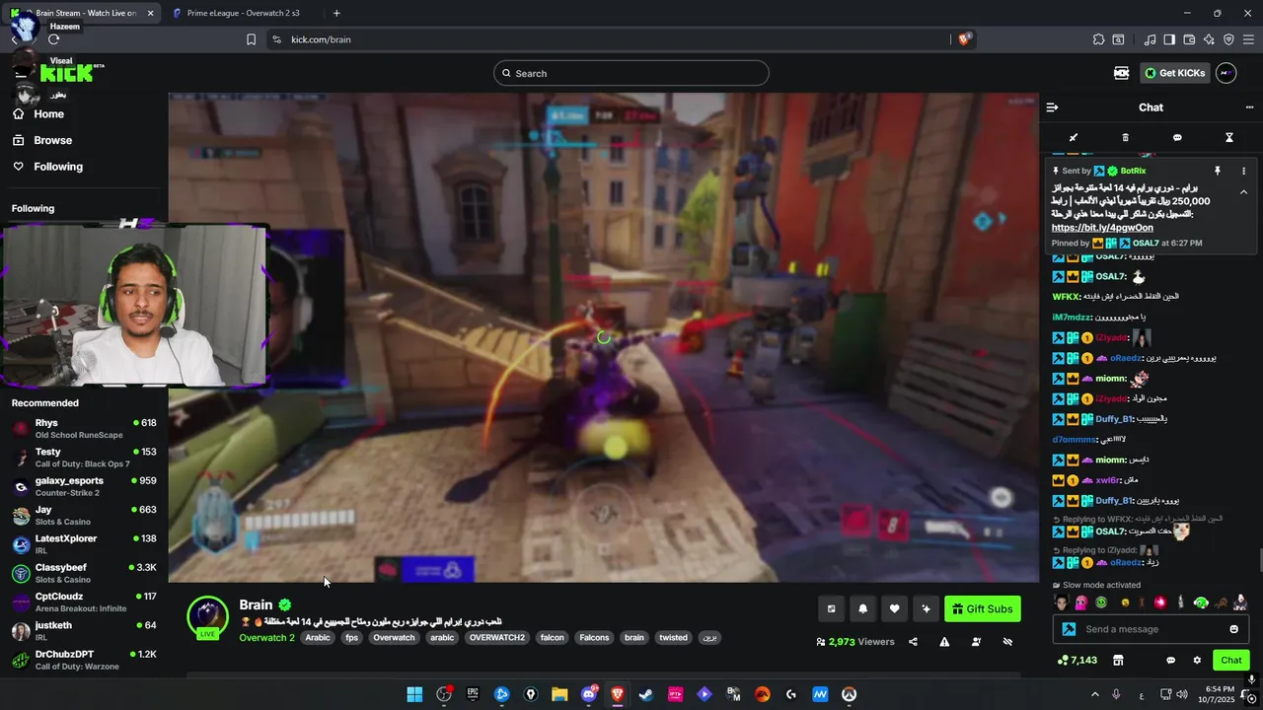Share the stream using the share icon

[x=913, y=642]
